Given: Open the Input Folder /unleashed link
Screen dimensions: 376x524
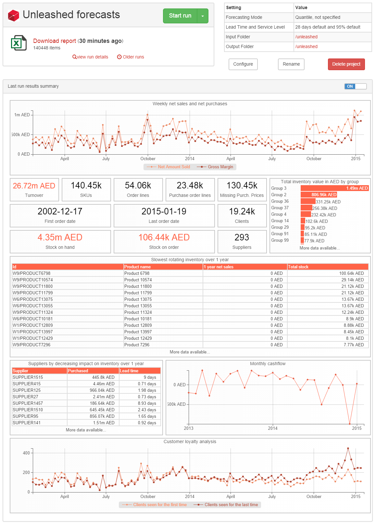Looking at the screenshot, I should tap(306, 37).
